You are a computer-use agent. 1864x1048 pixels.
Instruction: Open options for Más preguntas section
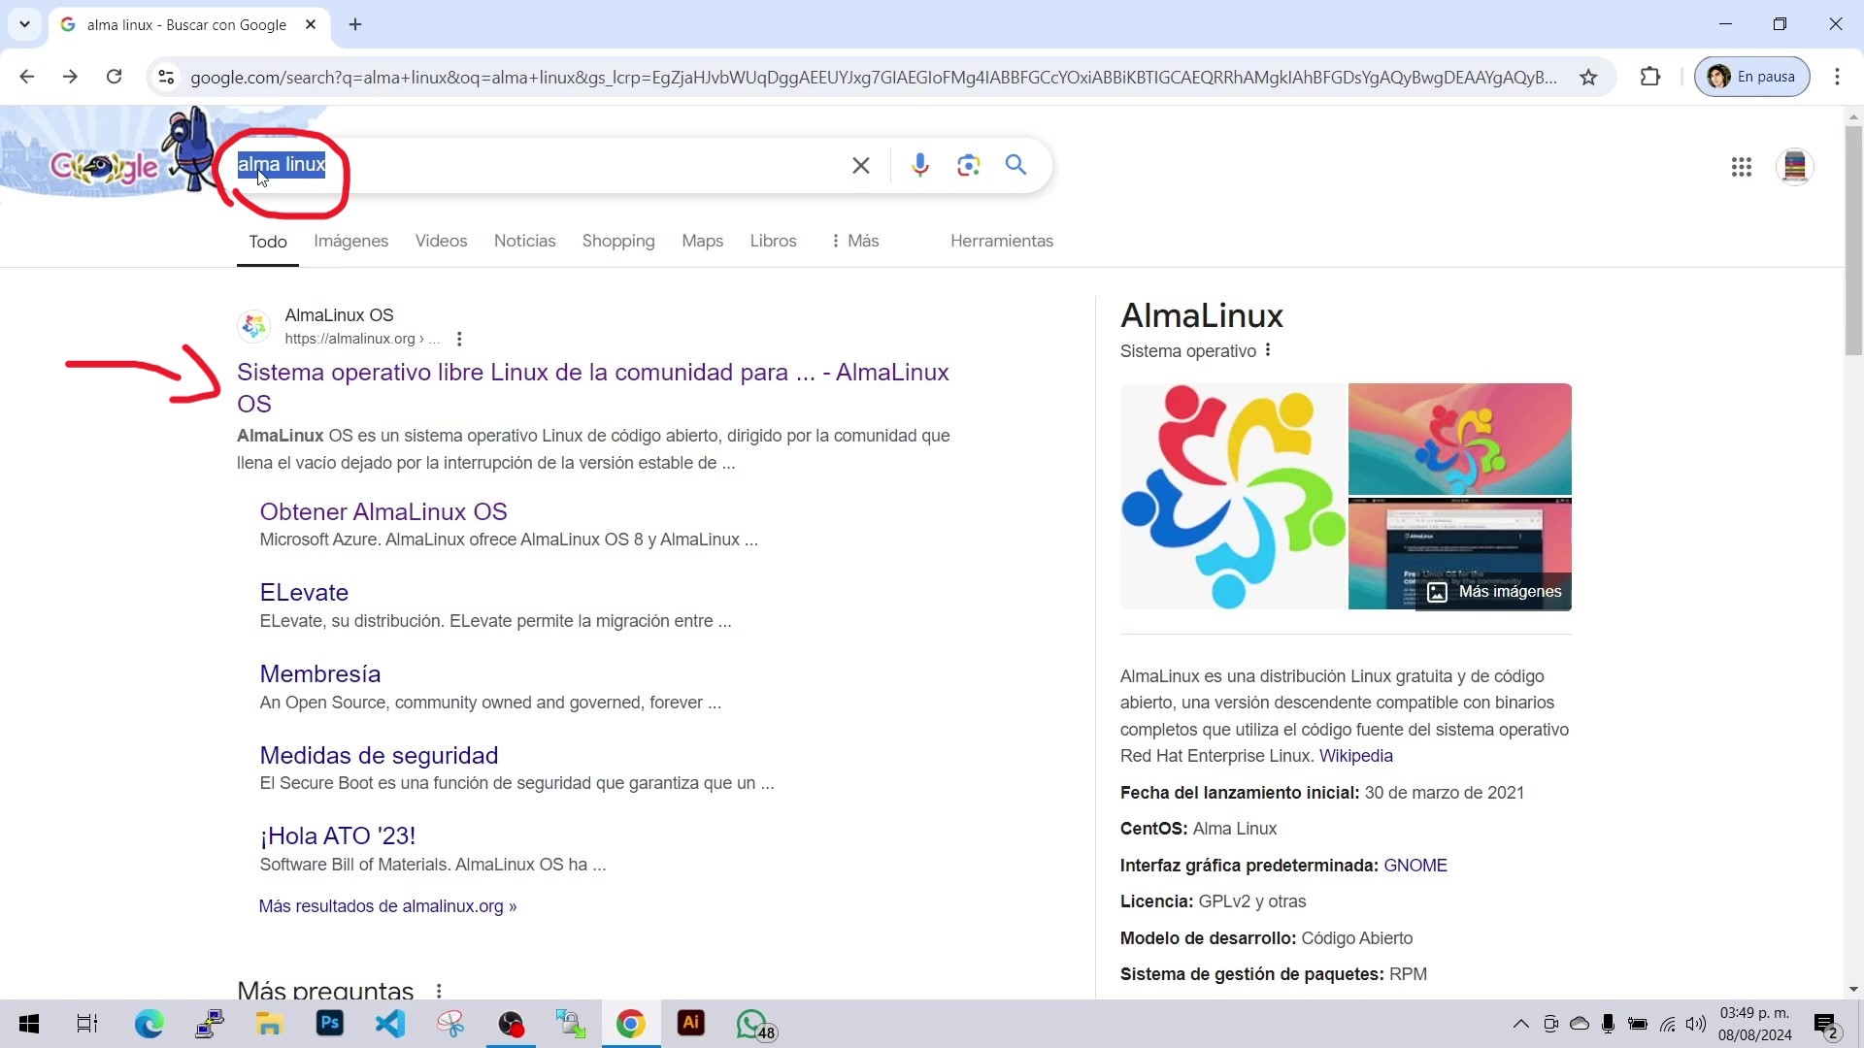439,991
